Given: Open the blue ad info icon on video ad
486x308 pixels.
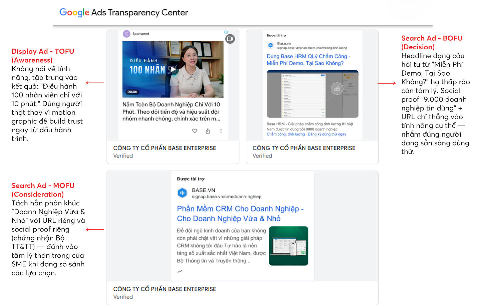Looking at the screenshot, I should pyautogui.click(x=226, y=32).
